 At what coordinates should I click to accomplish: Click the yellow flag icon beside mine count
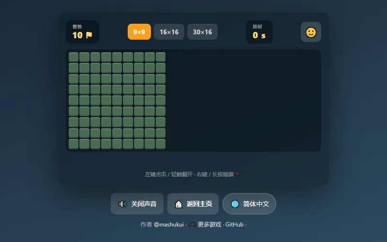tap(89, 35)
